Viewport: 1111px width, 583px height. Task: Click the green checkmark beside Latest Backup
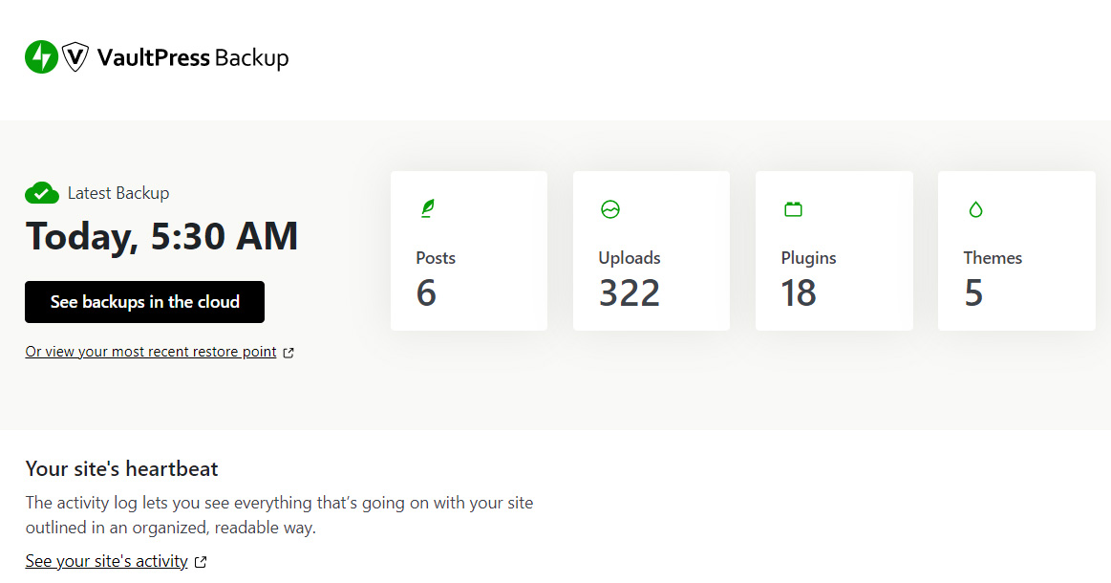(x=42, y=192)
